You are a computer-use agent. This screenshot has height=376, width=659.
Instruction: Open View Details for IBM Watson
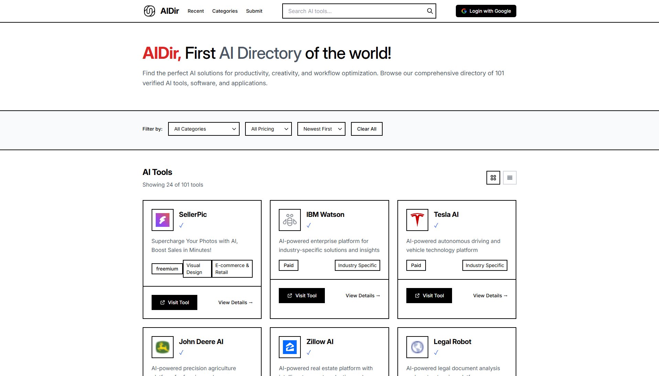(x=363, y=296)
